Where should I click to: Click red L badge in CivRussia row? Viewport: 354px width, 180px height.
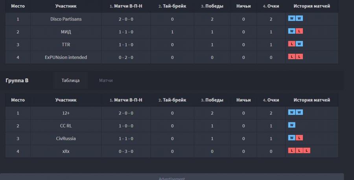coord(299,138)
